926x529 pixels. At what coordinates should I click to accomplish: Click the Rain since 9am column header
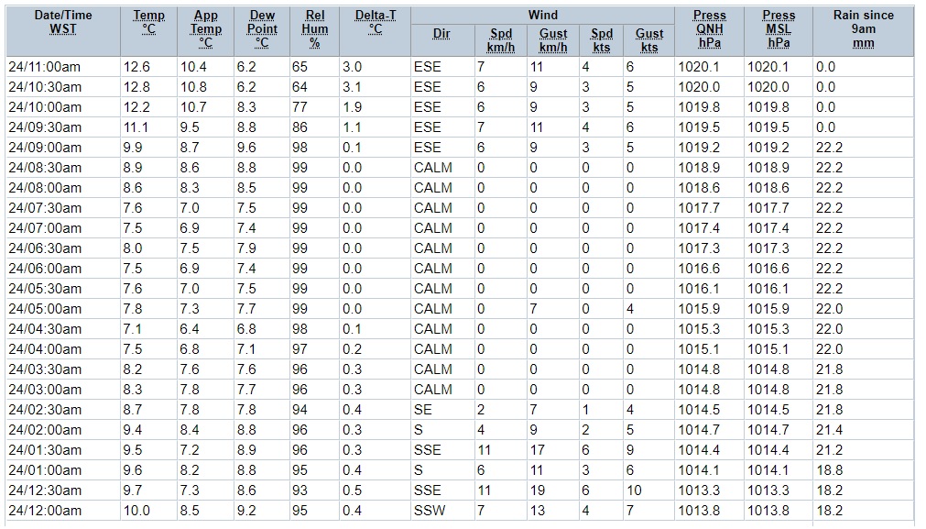pyautogui.click(x=863, y=28)
